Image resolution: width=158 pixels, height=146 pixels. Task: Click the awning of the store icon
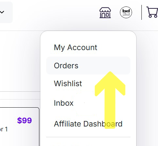[105, 10]
